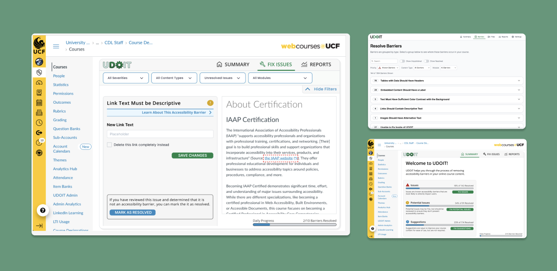Check the Delete this link completely instead box
Viewport: 557px width, 271px height.
tap(109, 145)
